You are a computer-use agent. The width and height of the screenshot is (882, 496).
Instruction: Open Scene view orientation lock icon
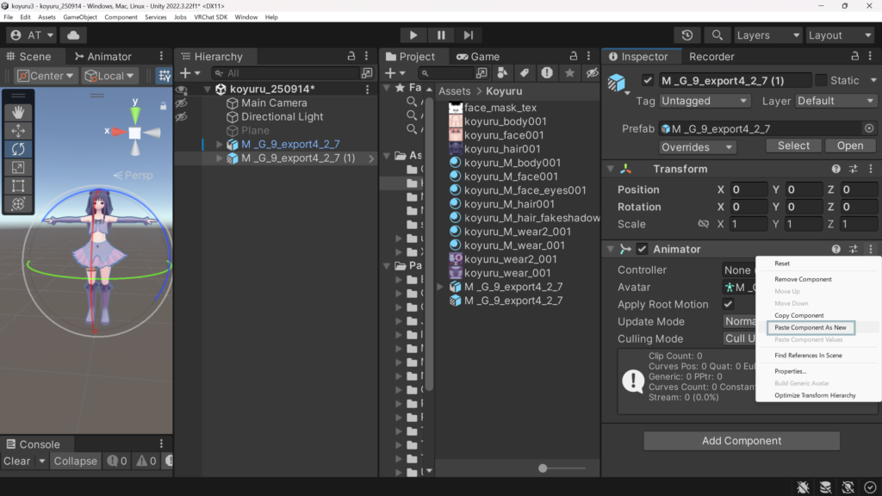[163, 106]
